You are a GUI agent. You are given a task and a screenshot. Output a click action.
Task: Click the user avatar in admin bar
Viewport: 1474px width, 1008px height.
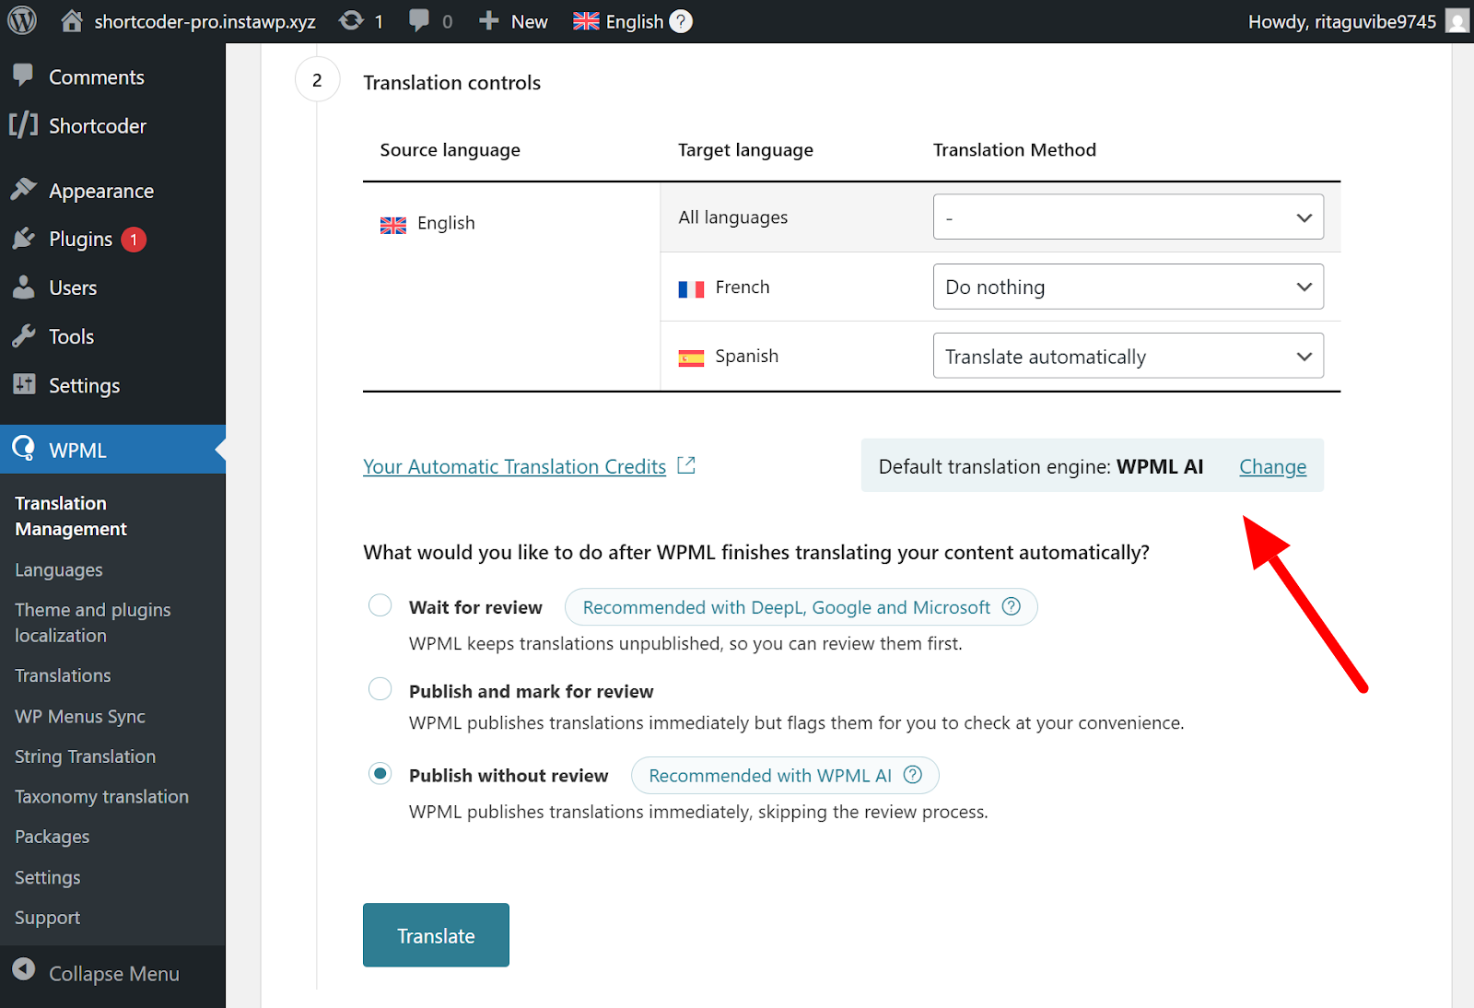1457,20
